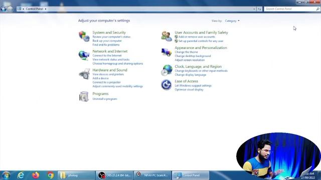Expand the arrow before Control Panel breadcrumb
The width and height of the screenshot is (321, 180).
[23, 9]
